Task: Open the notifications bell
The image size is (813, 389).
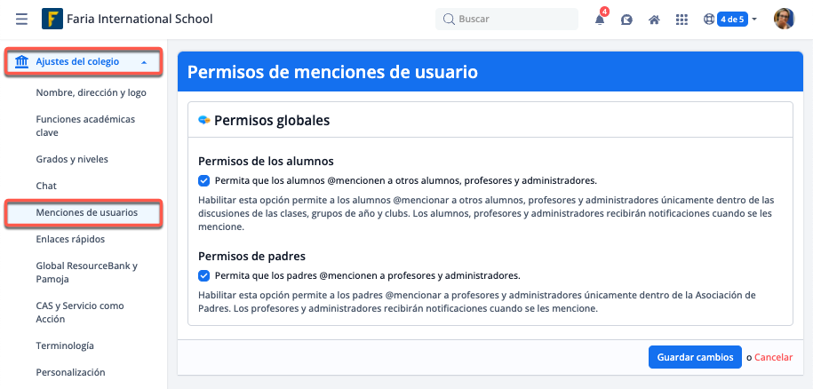Action: [600, 20]
